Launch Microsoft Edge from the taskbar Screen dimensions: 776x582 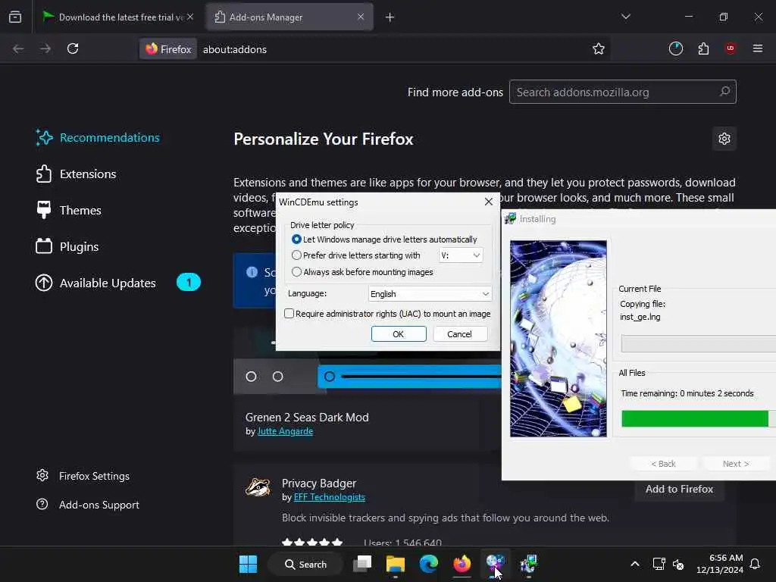(x=429, y=564)
